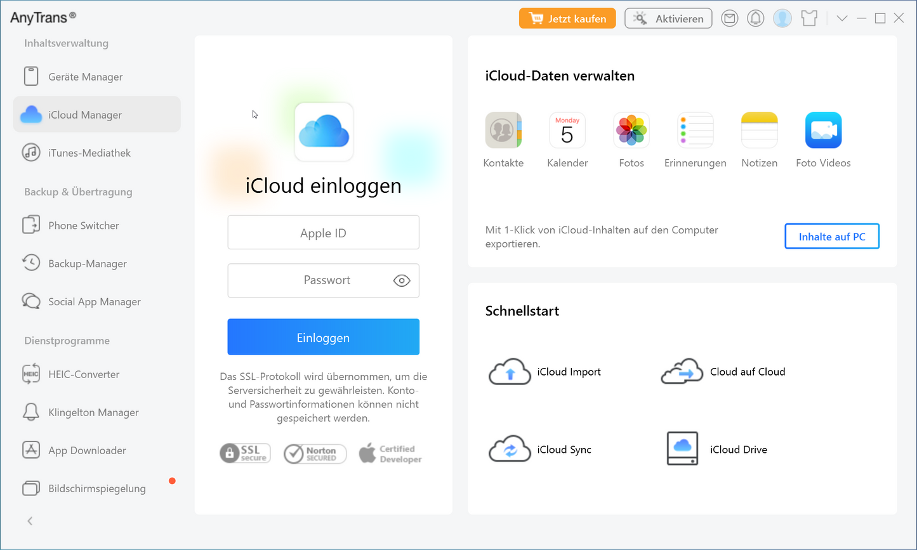Select the Fotos icon
This screenshot has width=917, height=550.
coord(631,131)
